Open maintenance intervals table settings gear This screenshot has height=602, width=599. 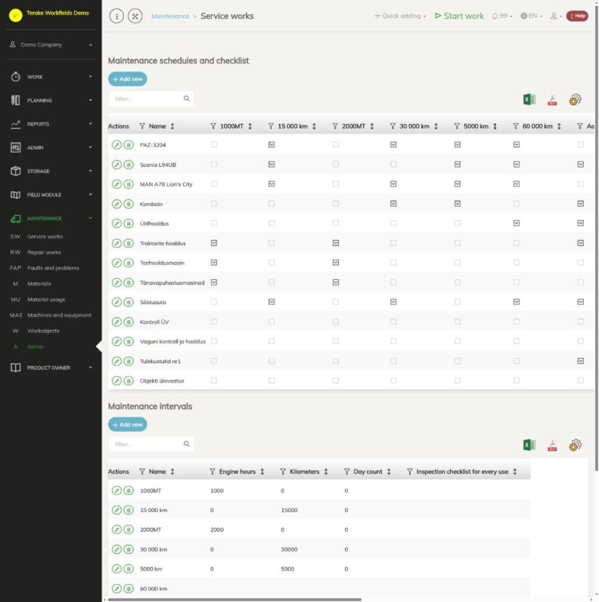[575, 445]
